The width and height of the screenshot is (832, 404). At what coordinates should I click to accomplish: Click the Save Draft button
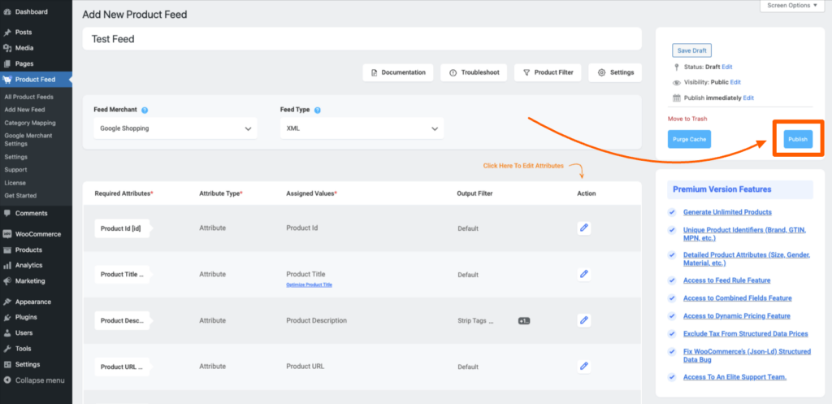pos(692,50)
